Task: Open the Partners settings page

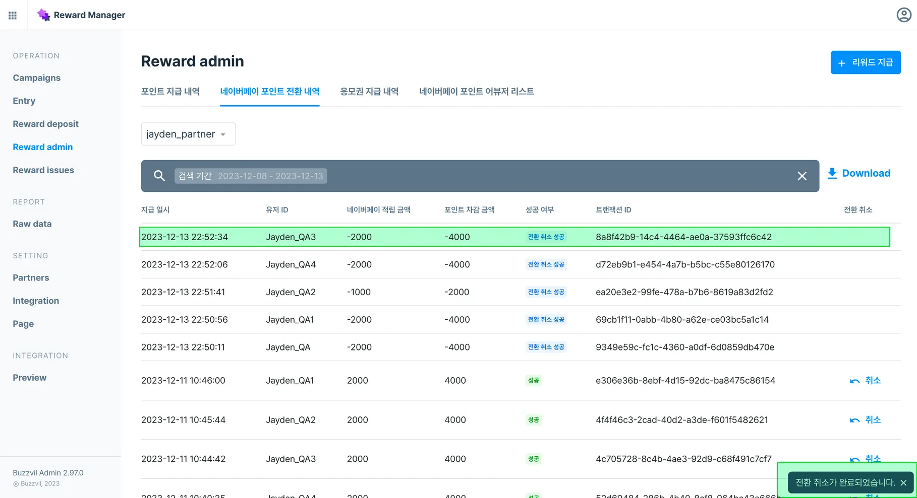Action: [x=31, y=278]
